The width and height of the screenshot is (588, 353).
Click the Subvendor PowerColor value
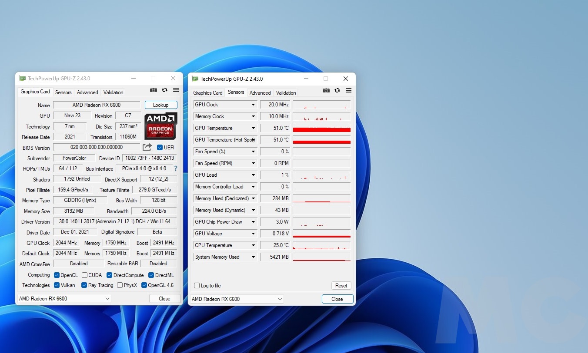(x=74, y=158)
